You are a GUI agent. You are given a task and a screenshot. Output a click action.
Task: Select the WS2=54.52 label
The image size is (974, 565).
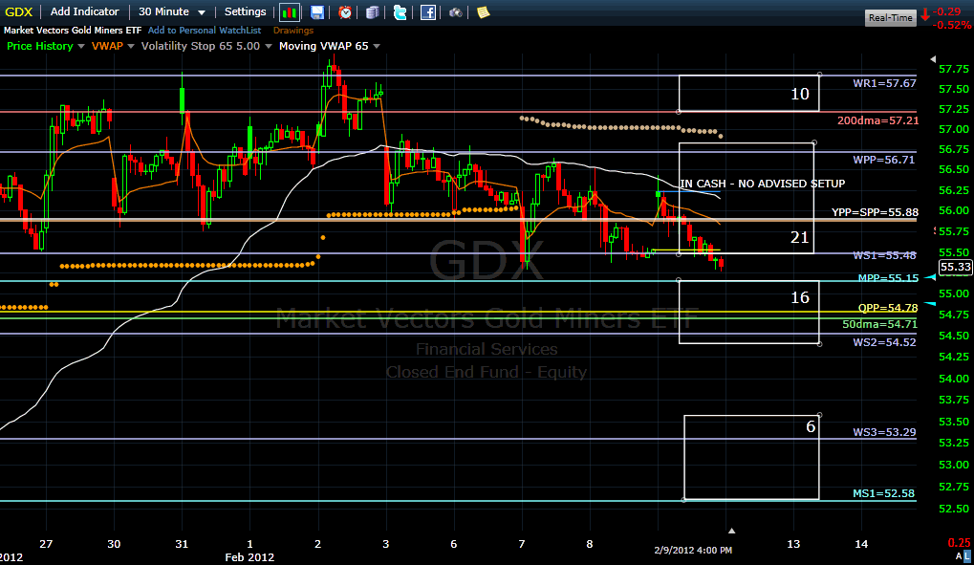click(x=884, y=342)
